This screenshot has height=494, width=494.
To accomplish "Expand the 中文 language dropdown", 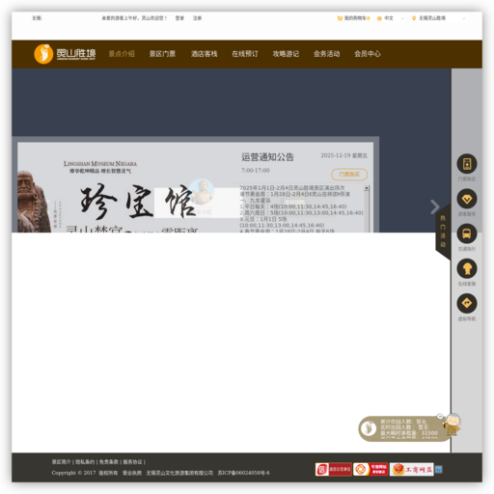I will [391, 18].
